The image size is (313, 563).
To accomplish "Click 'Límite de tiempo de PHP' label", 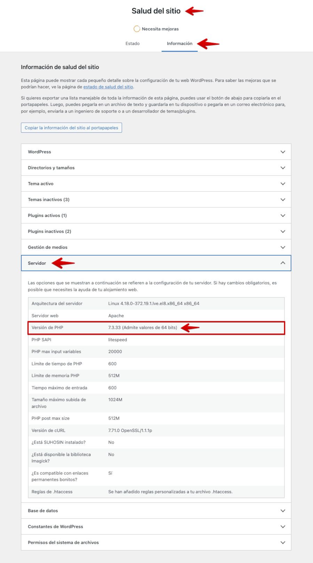I will (x=57, y=364).
